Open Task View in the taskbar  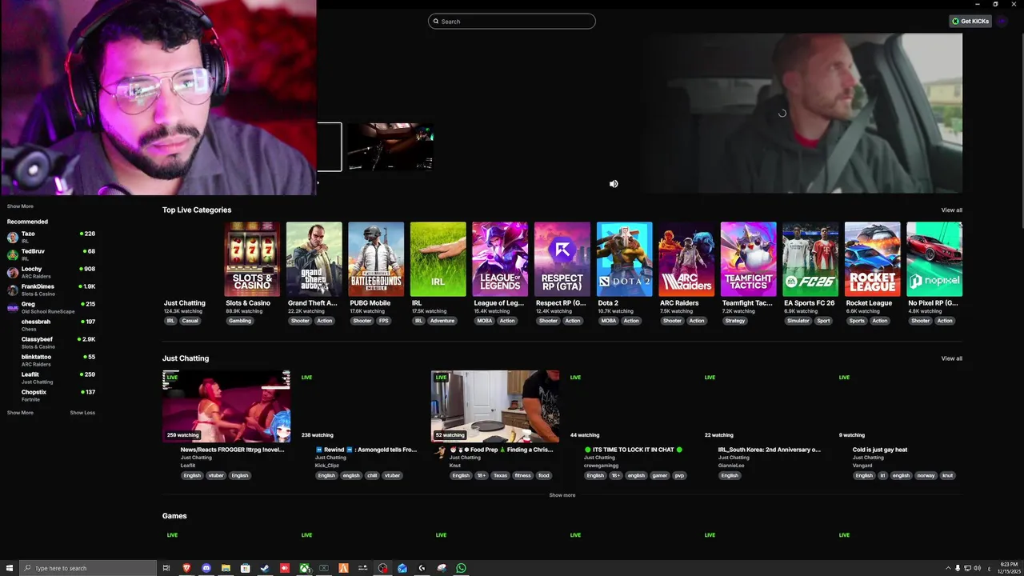tap(166, 568)
